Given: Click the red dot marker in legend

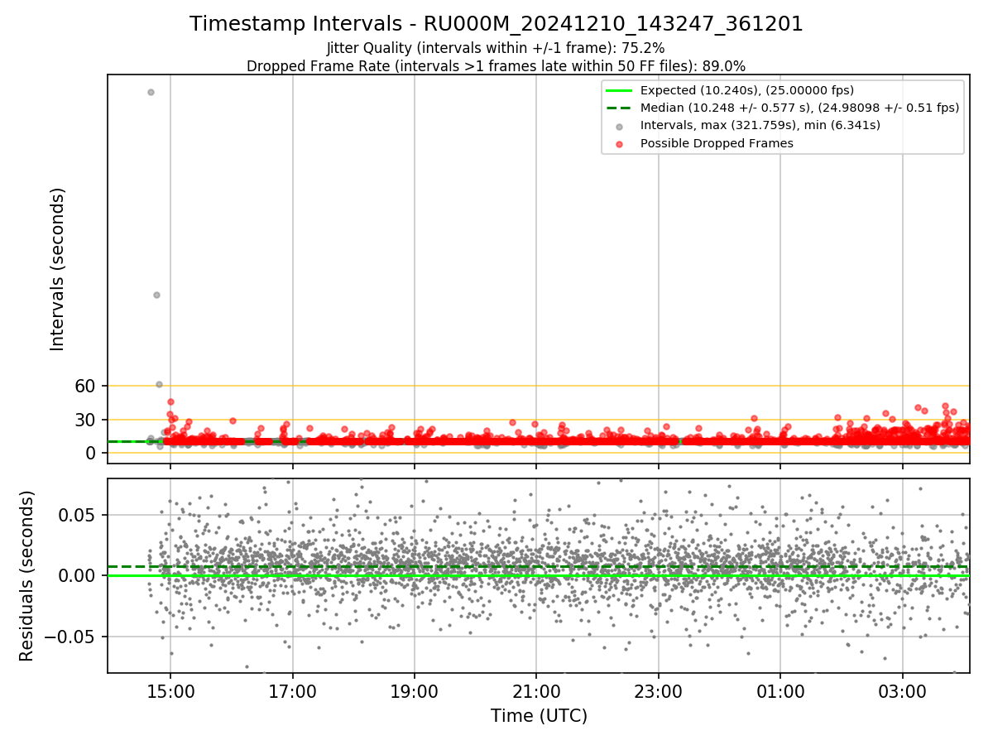Looking at the screenshot, I should tap(619, 143).
